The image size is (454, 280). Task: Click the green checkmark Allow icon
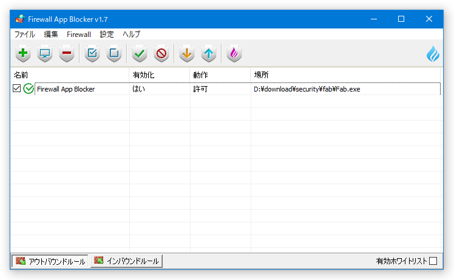click(x=140, y=53)
